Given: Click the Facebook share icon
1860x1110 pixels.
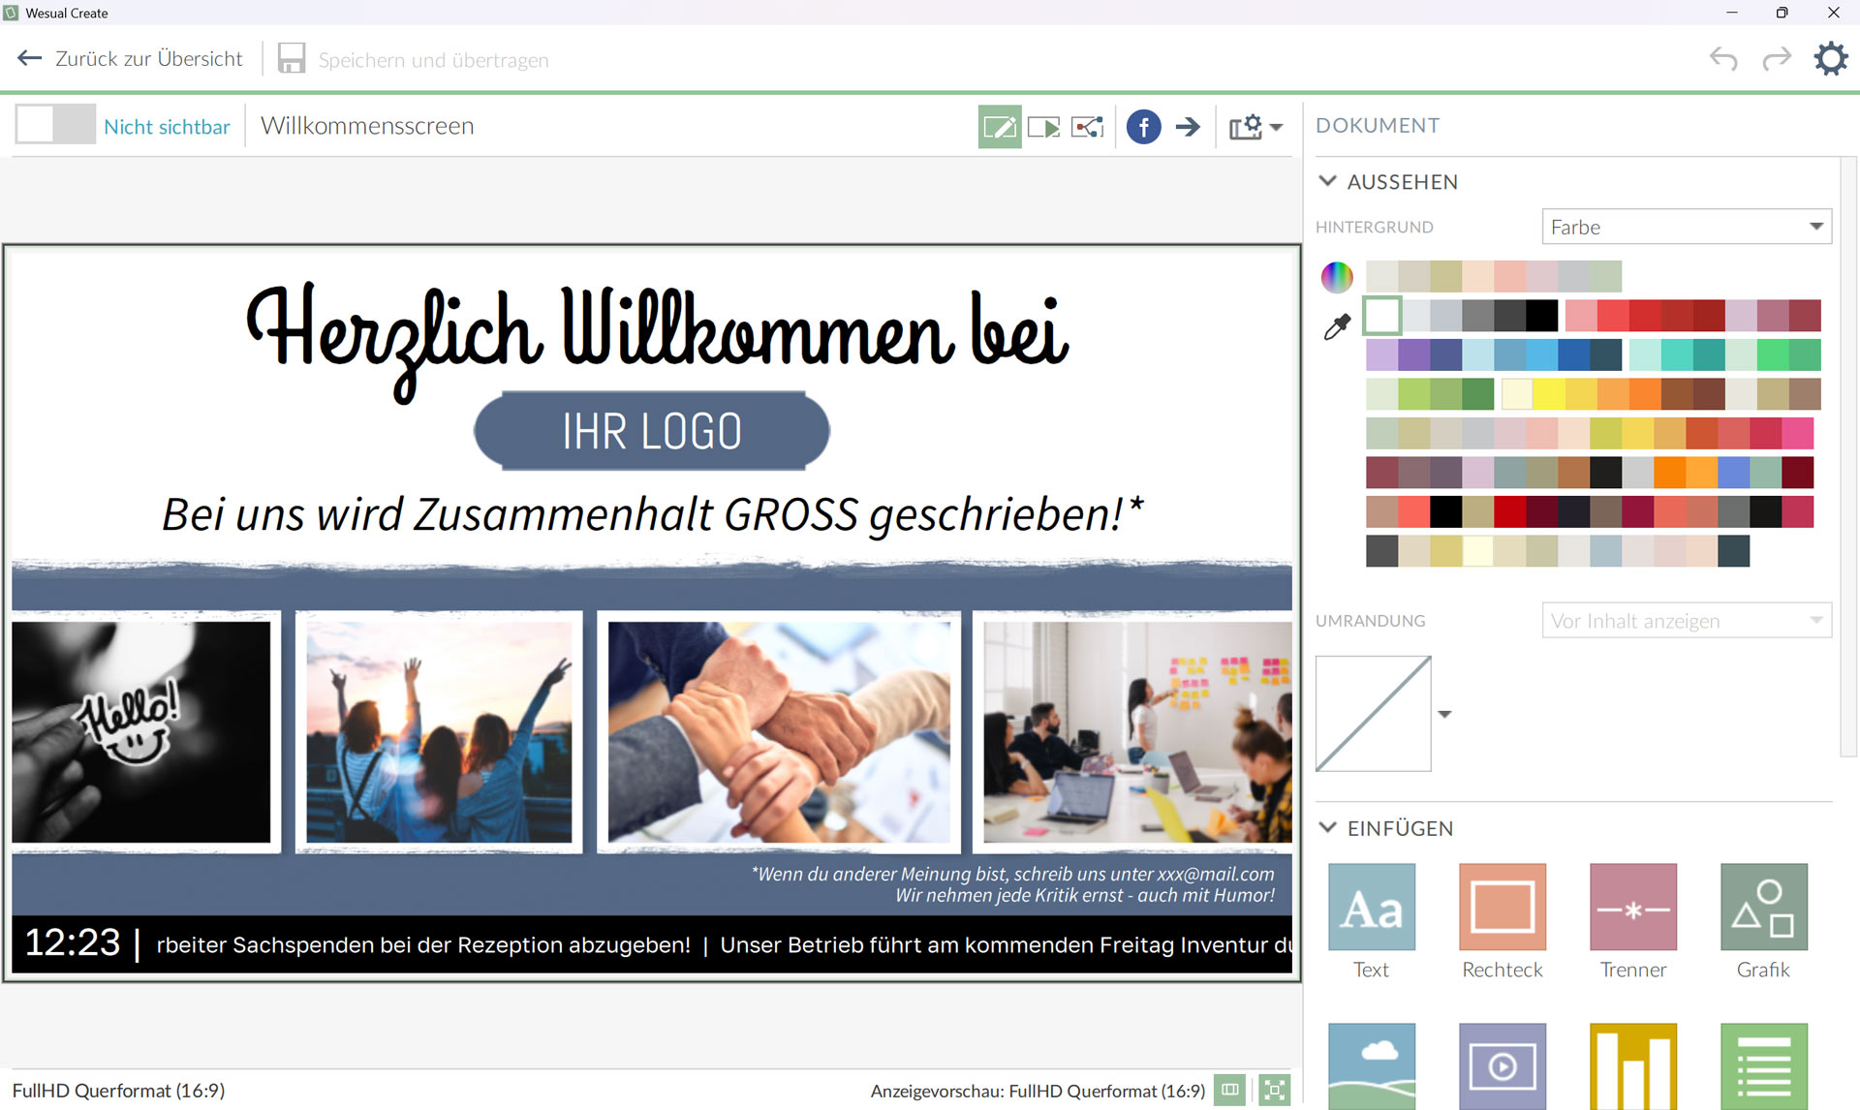Looking at the screenshot, I should (1143, 127).
